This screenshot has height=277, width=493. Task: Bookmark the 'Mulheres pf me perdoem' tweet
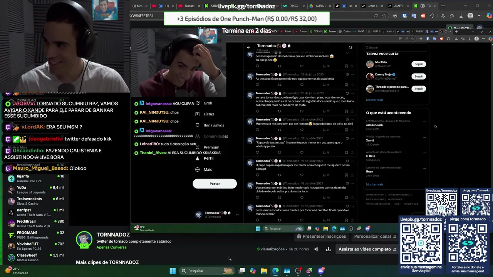tap(346, 130)
